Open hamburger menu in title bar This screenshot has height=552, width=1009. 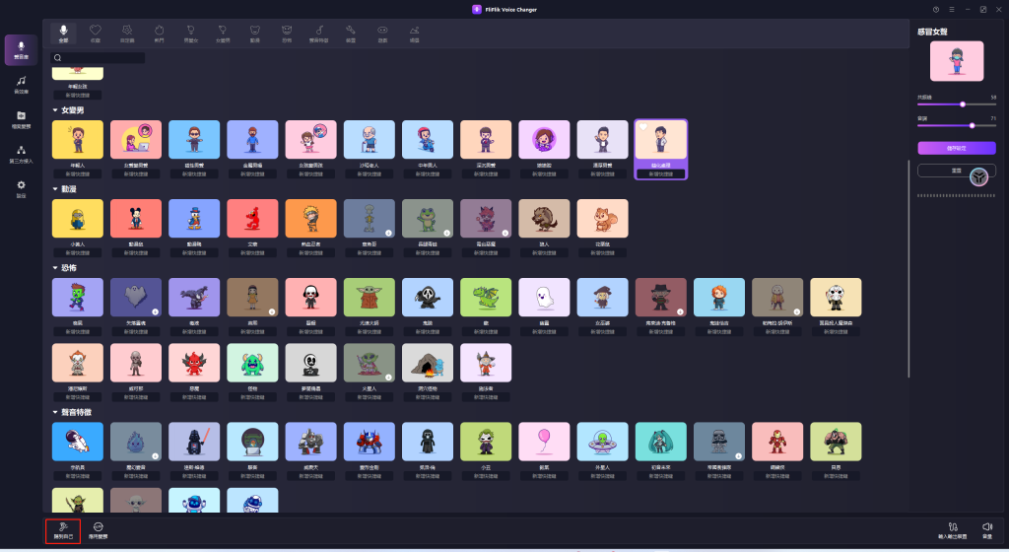(951, 10)
